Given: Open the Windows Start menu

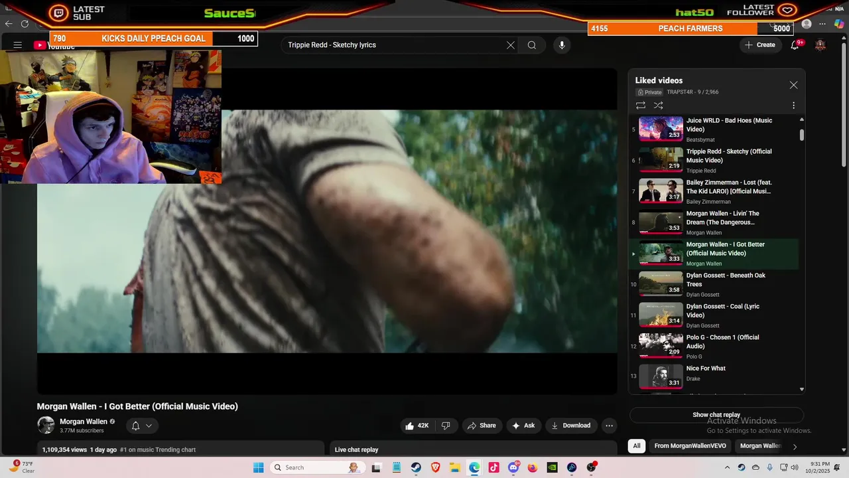Looking at the screenshot, I should coord(259,467).
